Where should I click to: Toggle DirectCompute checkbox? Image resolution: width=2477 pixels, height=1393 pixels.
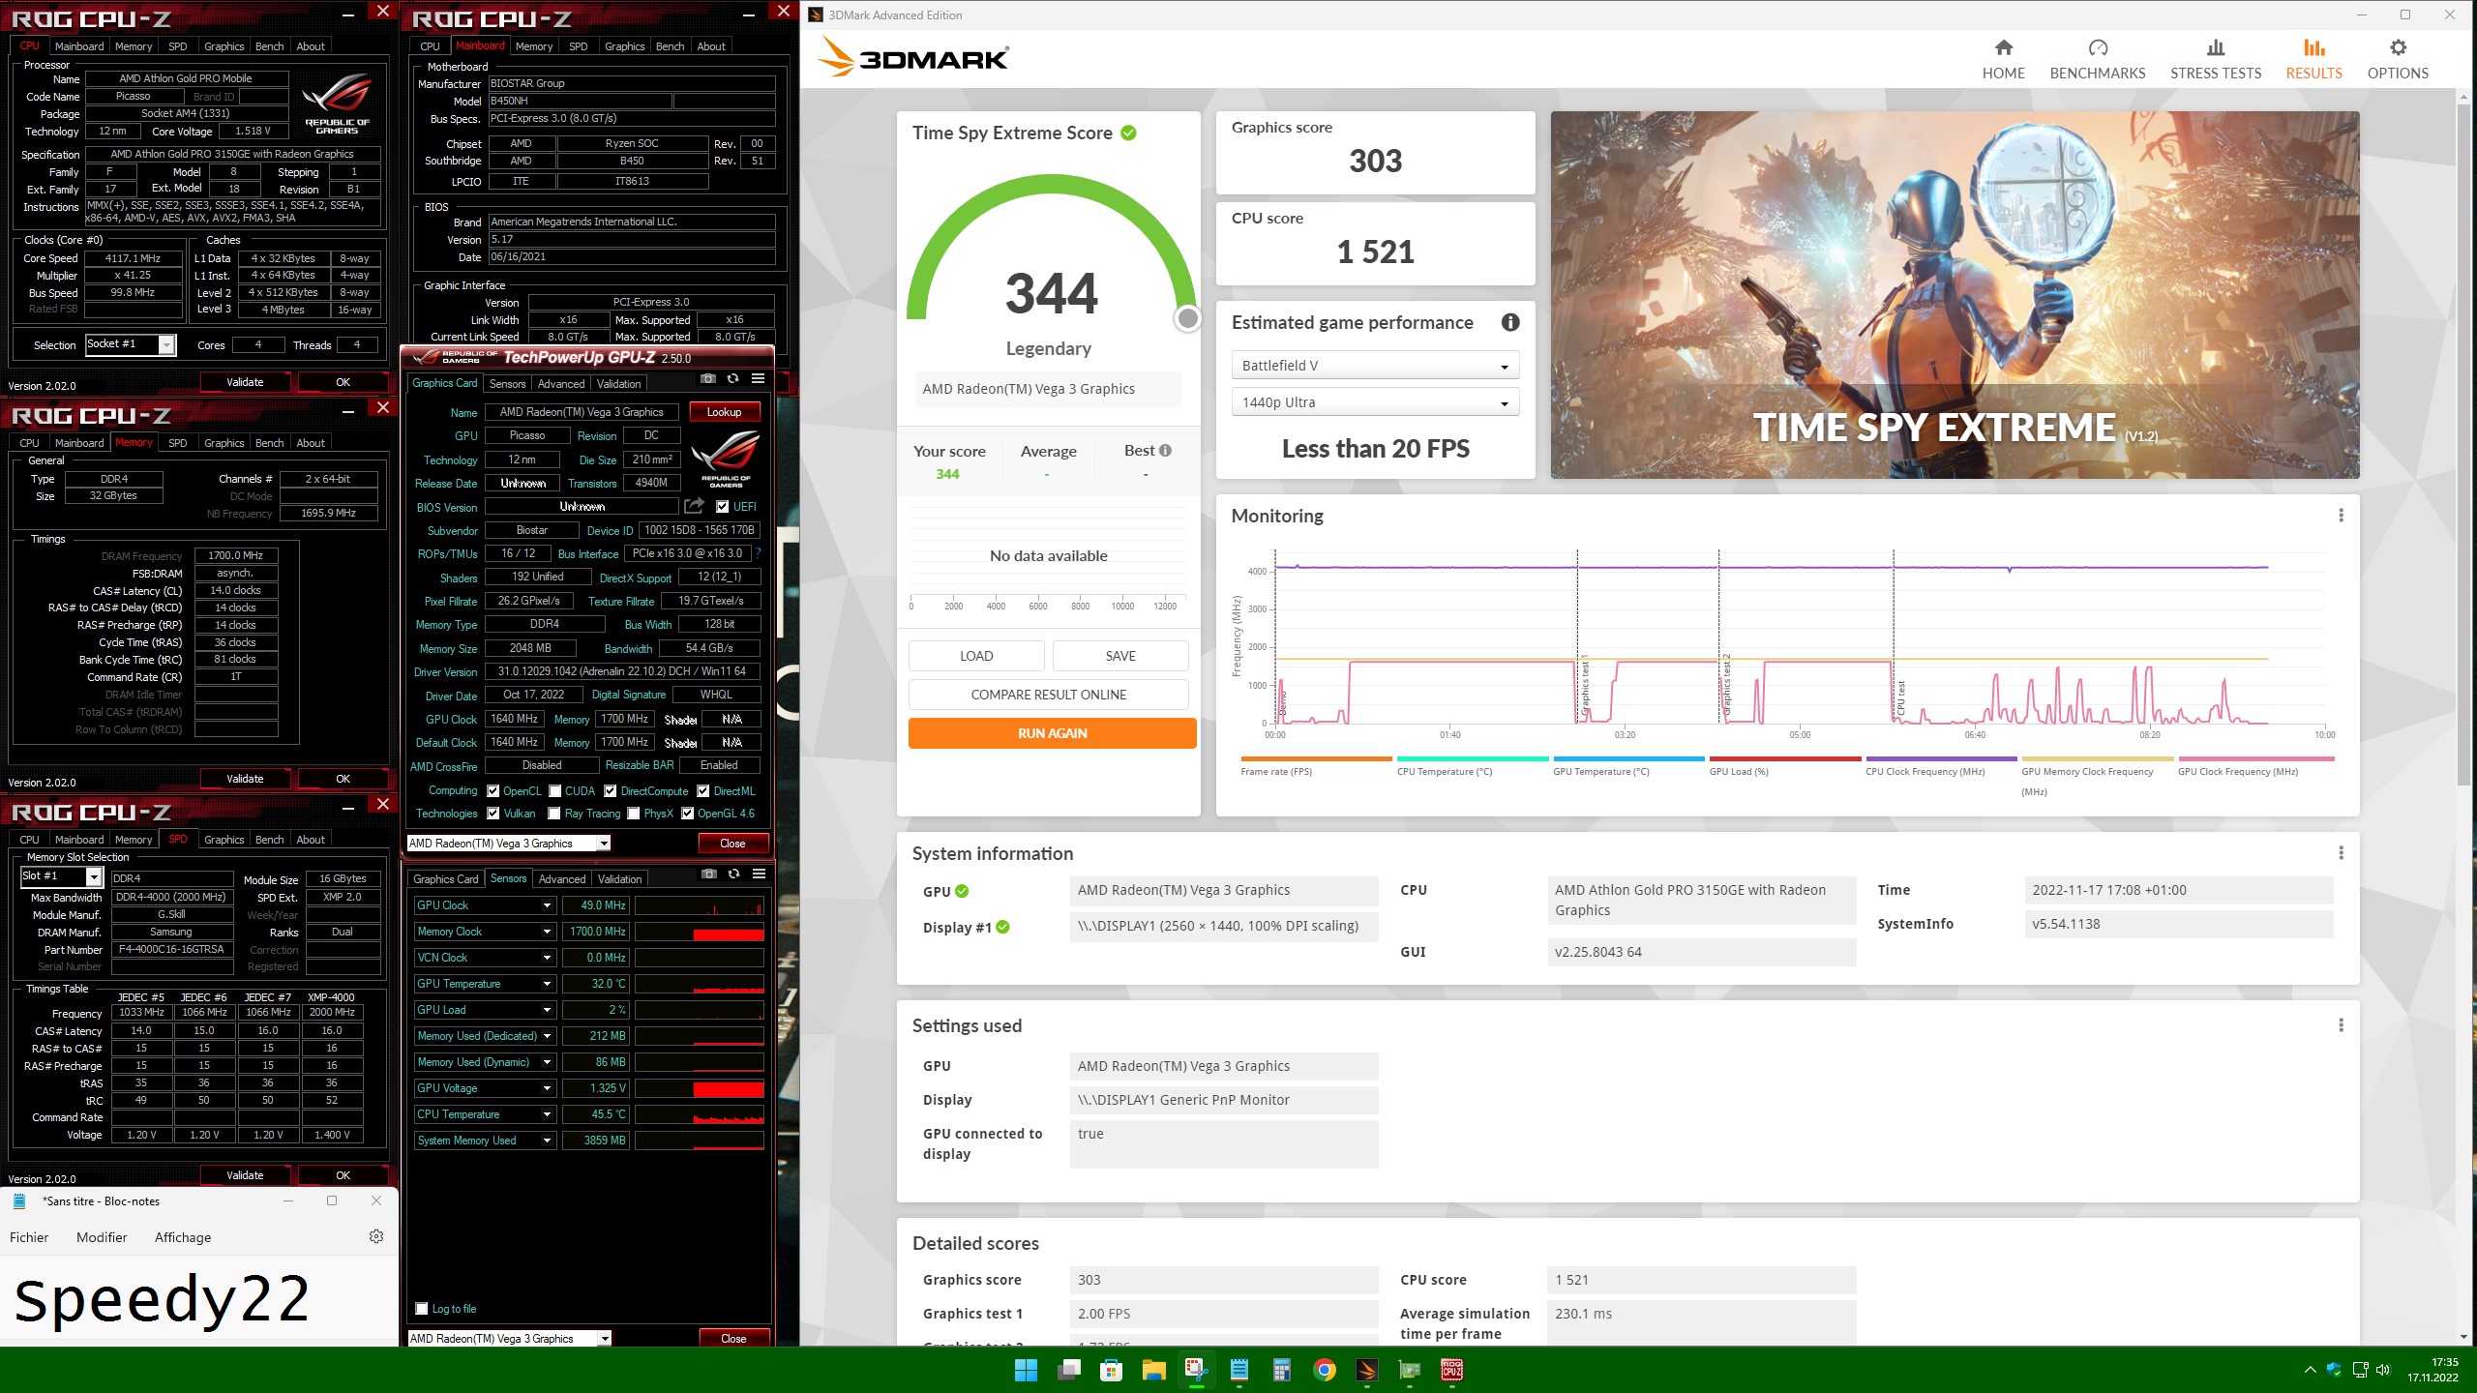tap(611, 791)
